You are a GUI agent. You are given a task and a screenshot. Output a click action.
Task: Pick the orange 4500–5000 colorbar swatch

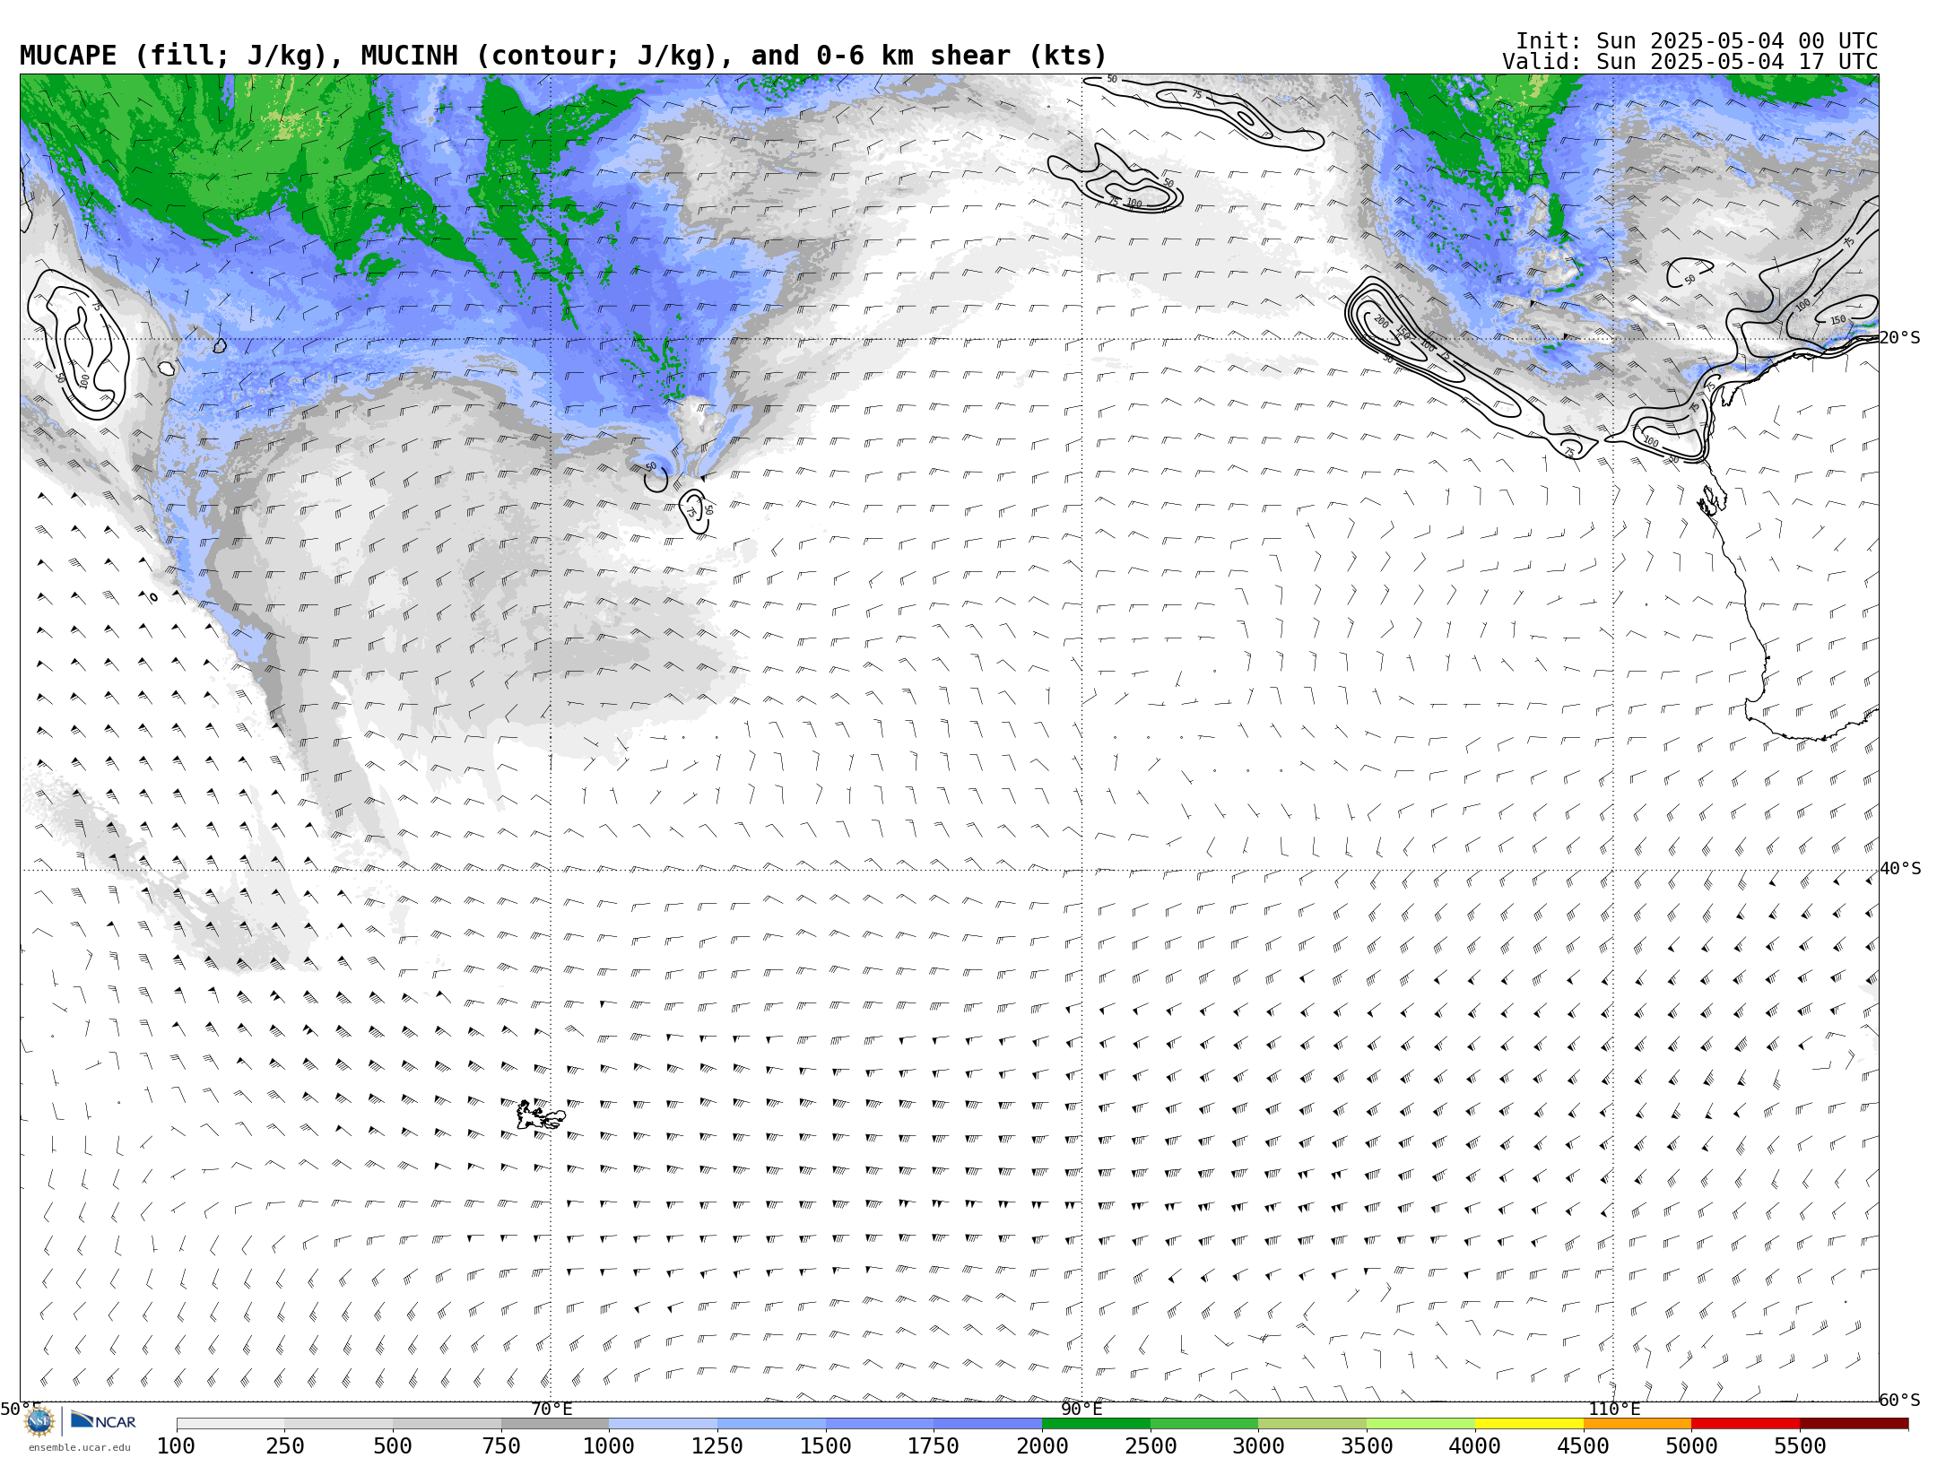pyautogui.click(x=1637, y=1424)
